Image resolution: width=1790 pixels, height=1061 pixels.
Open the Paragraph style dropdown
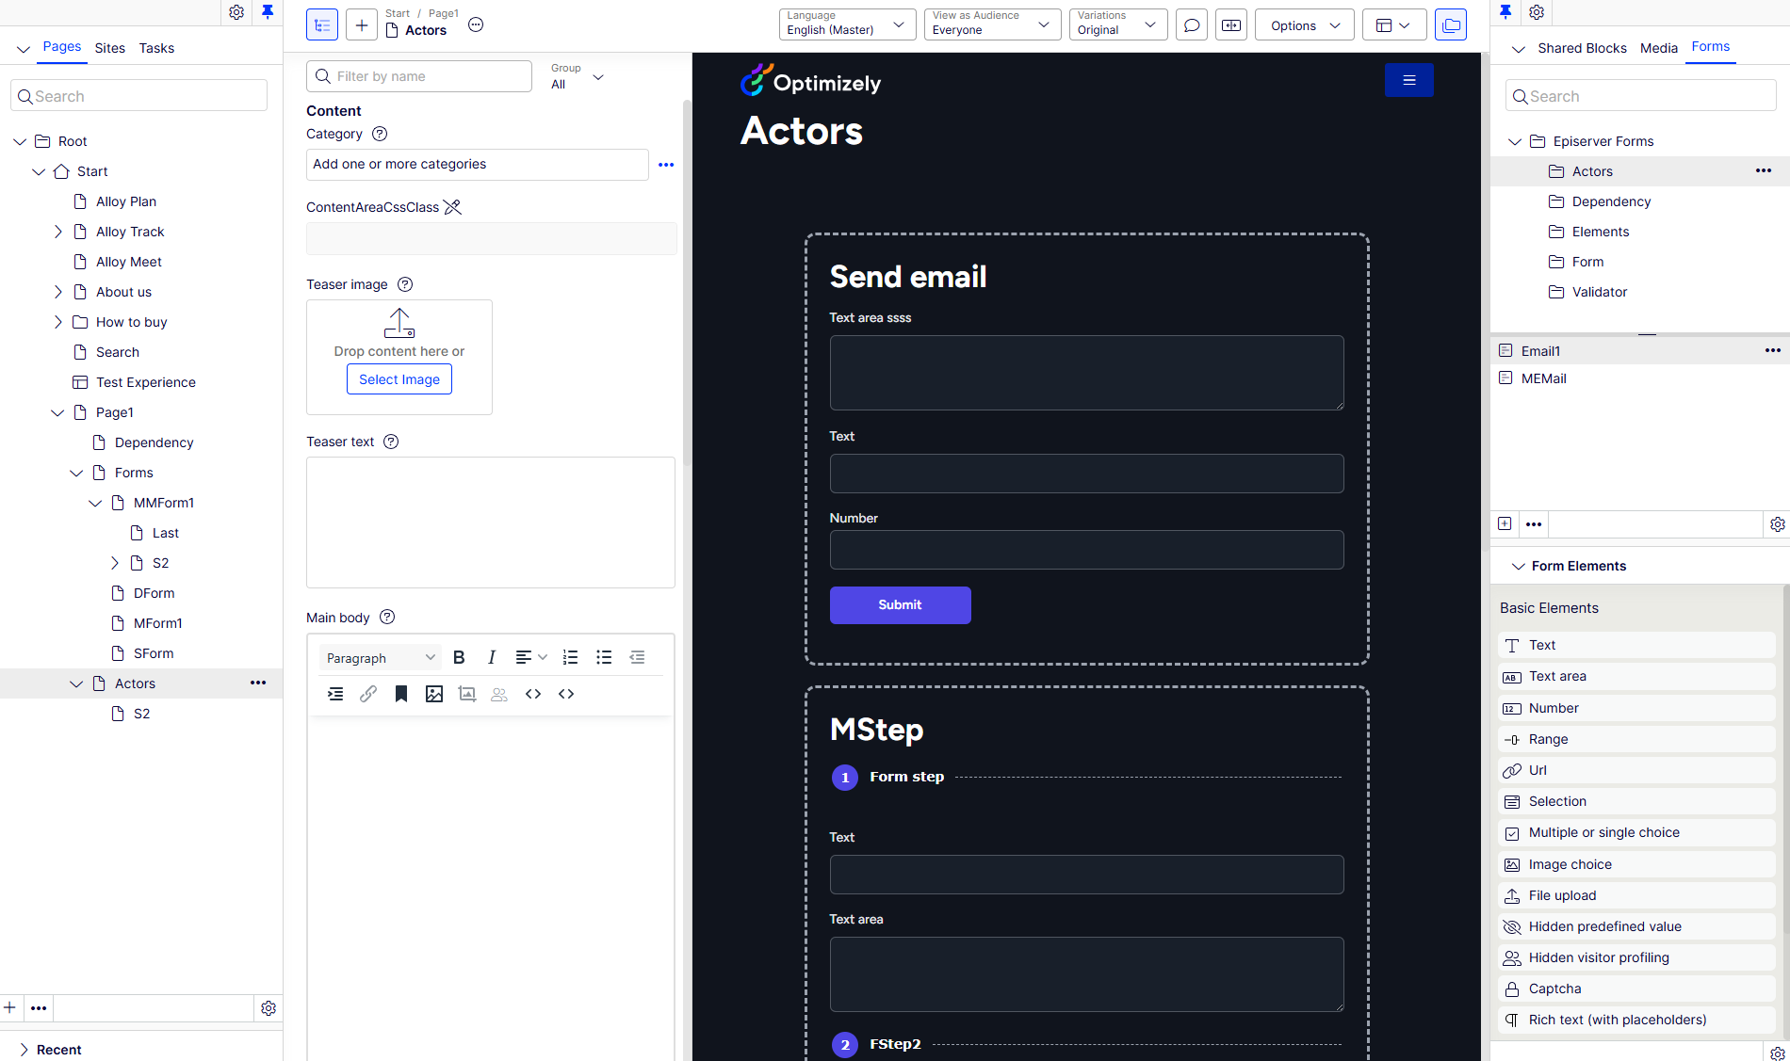380,657
